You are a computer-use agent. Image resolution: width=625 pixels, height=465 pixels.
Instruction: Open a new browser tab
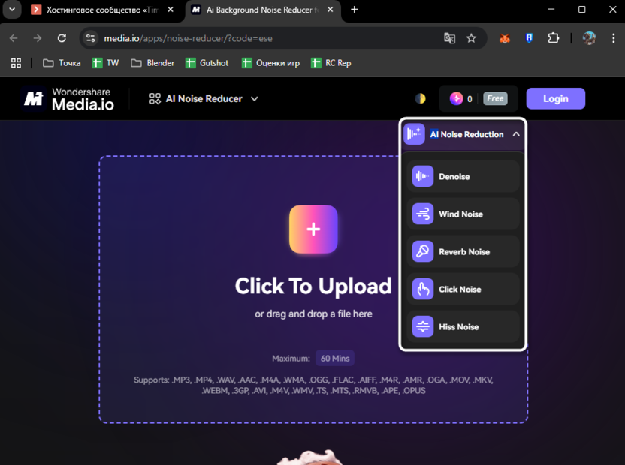click(x=355, y=10)
